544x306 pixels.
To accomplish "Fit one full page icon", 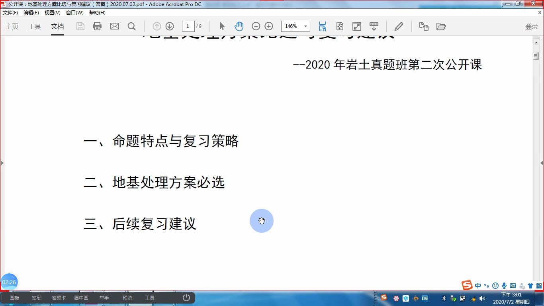I will click(x=340, y=26).
